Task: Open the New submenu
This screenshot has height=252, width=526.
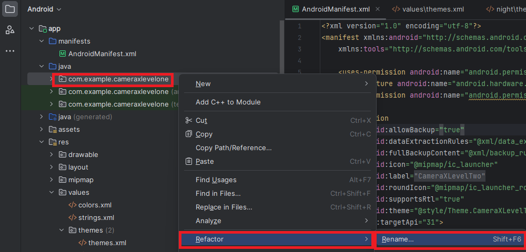Action: pos(203,84)
